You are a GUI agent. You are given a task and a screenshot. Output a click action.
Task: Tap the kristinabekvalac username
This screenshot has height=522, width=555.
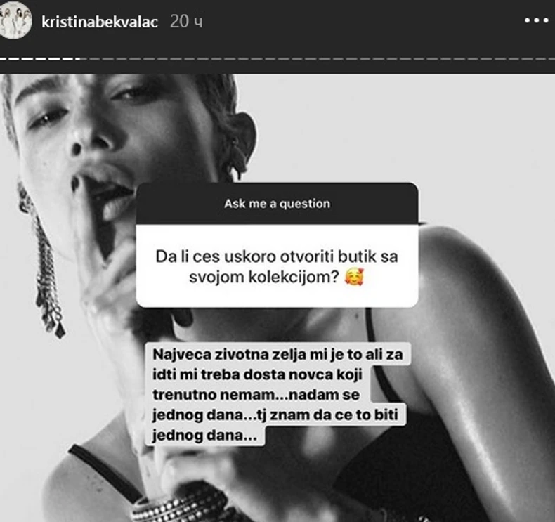pos(100,22)
